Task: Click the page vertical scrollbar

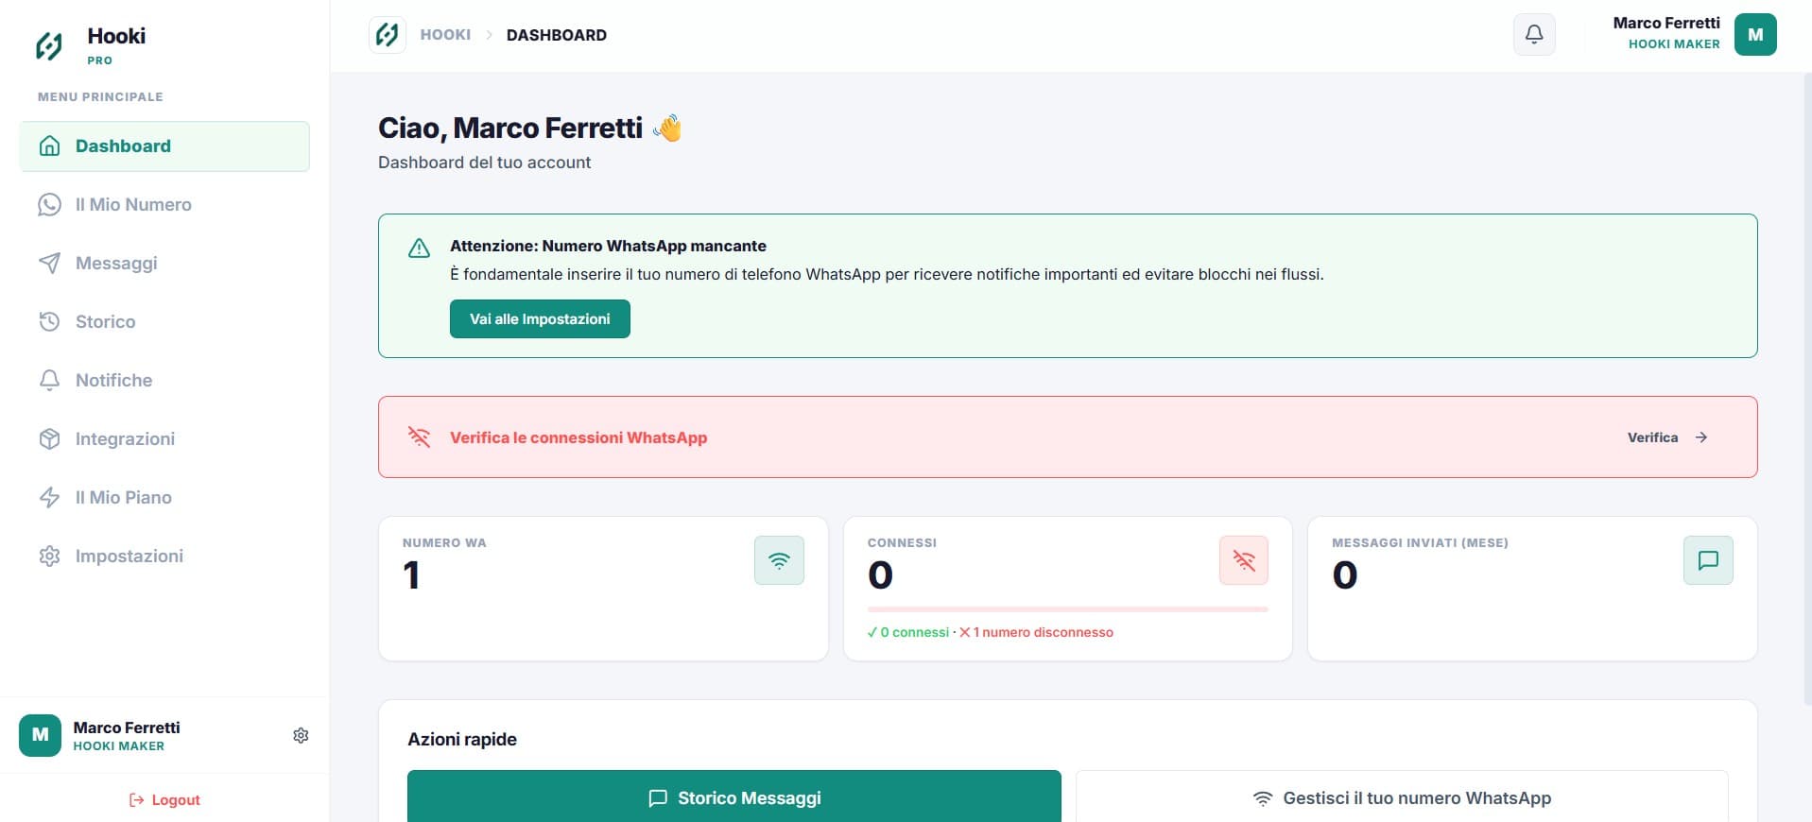Action: [1806, 387]
